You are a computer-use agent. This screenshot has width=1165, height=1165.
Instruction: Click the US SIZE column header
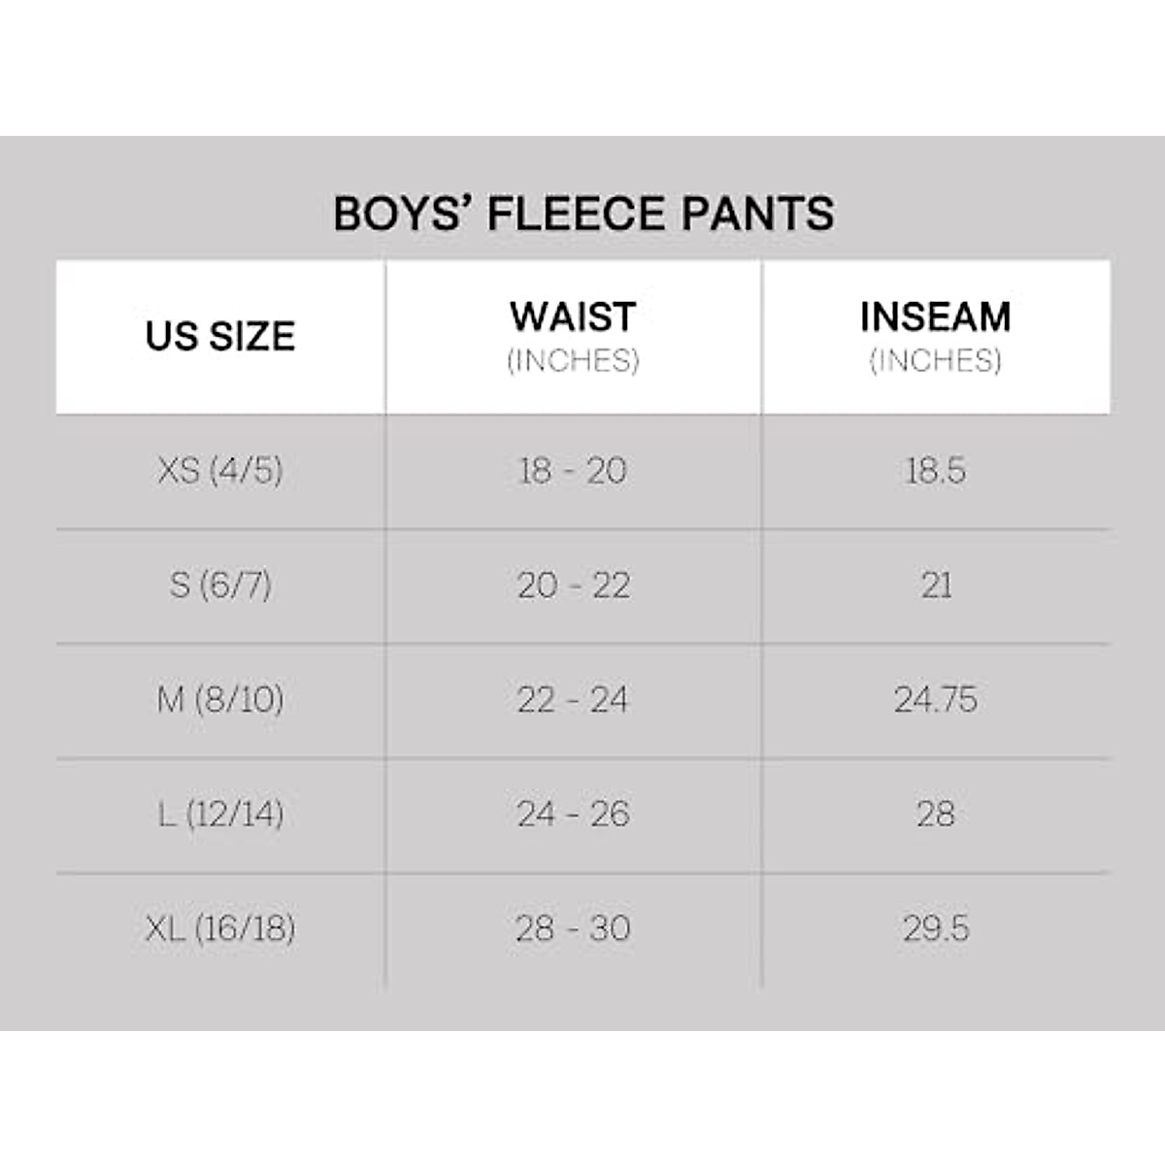tap(220, 337)
